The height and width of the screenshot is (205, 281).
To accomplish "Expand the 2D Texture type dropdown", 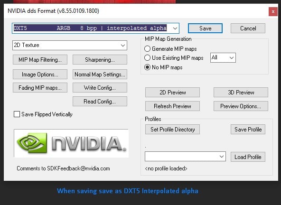I will pyautogui.click(x=70, y=45).
